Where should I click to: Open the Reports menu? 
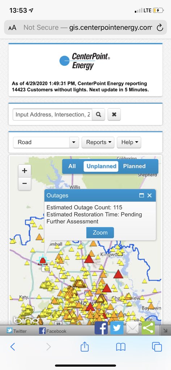[x=98, y=142]
